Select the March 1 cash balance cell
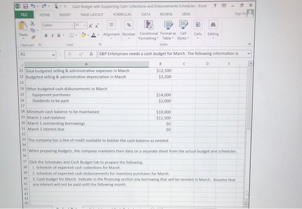Screen dimensions: 302x209 pos(88,118)
